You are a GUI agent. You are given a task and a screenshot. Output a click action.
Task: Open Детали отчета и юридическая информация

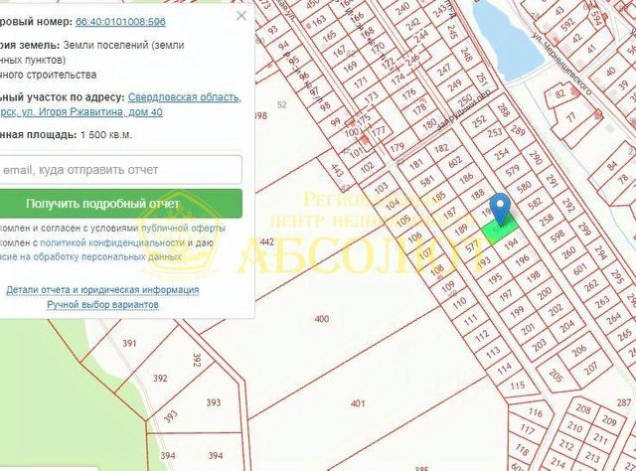102,290
